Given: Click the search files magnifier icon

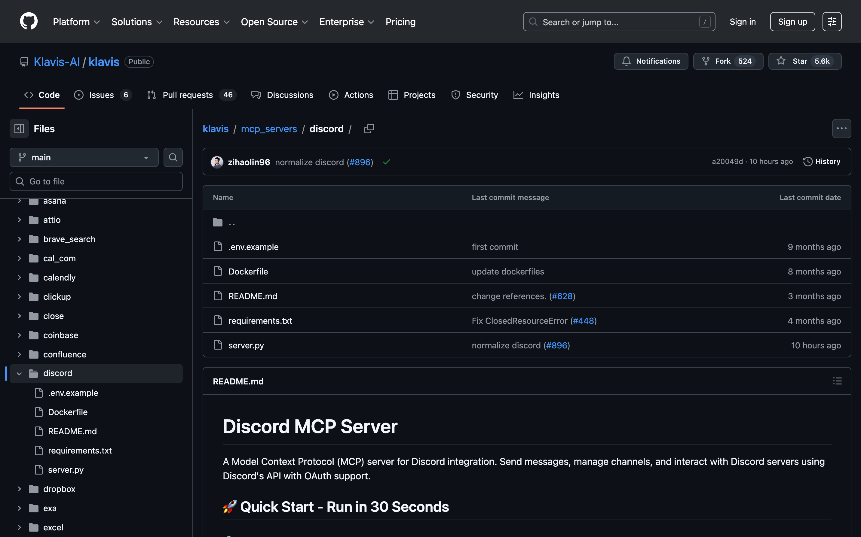Looking at the screenshot, I should 173,157.
